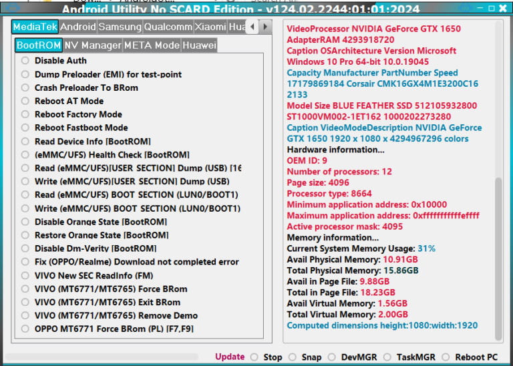
Task: Click 'Active processor mask: 4095' line
Action: coord(345,226)
